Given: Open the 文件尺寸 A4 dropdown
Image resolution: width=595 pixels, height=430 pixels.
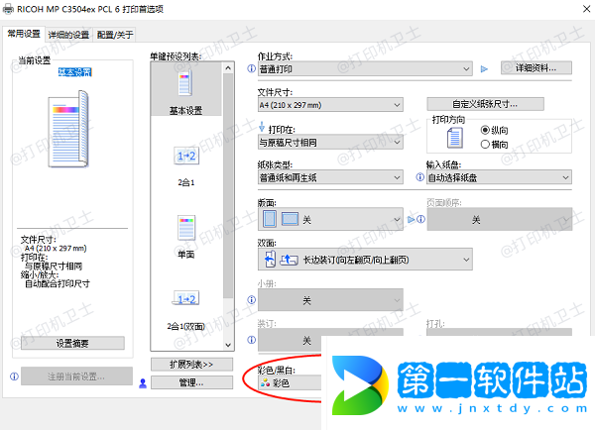Looking at the screenshot, I should 330,105.
